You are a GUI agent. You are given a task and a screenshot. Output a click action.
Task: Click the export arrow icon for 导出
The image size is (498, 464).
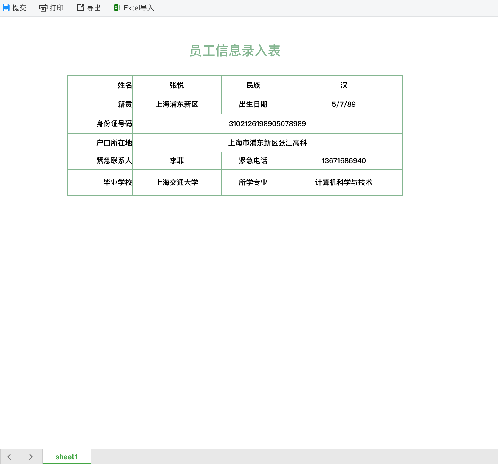[81, 8]
